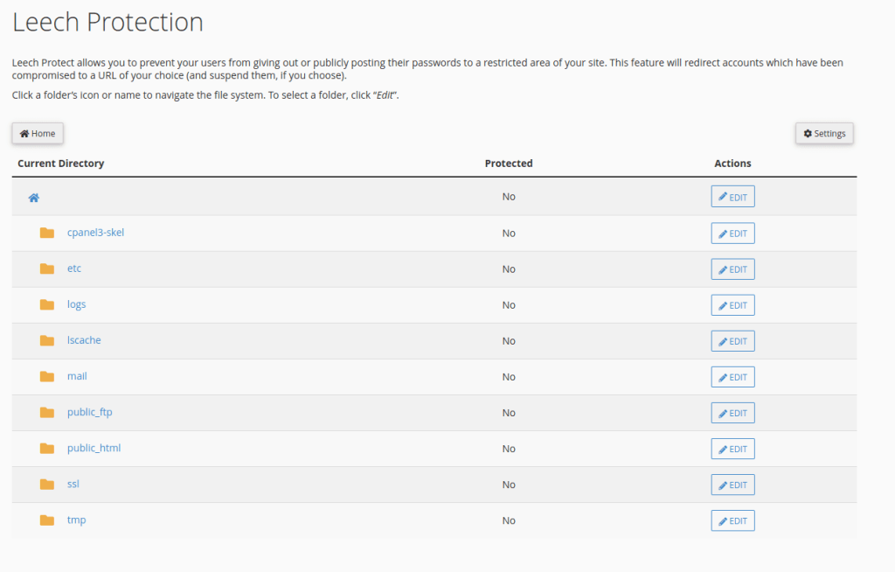Open the Settings button with gear
This screenshot has width=895, height=572.
pos(824,134)
